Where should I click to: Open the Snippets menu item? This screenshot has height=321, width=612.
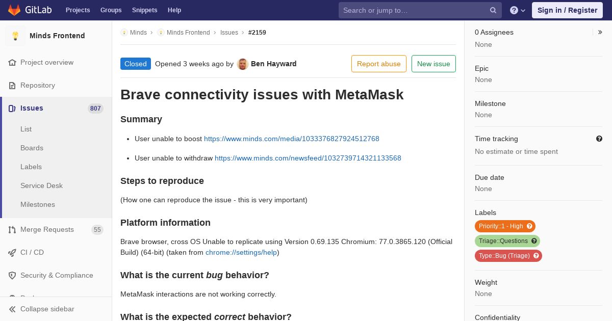point(145,10)
